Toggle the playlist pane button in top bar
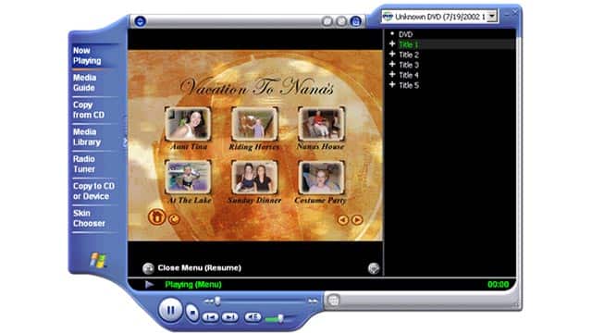Image resolution: width=592 pixels, height=333 pixels. (x=355, y=21)
